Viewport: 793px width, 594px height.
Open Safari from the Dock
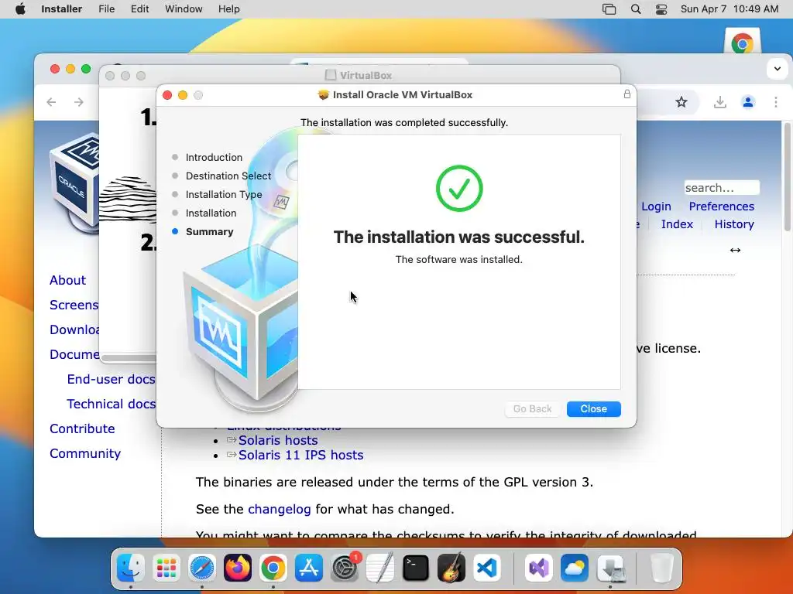pyautogui.click(x=202, y=568)
